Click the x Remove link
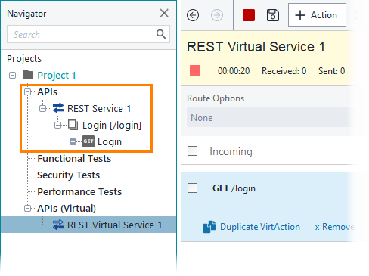Screen dimensions: 369x276 point(335,227)
